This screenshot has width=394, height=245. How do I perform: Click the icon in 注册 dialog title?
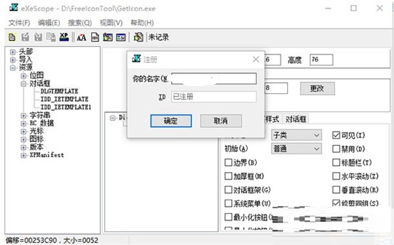(136, 58)
